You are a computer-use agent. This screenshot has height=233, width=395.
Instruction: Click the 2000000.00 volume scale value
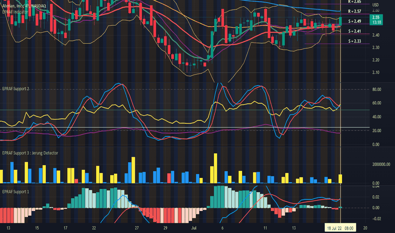381,164
